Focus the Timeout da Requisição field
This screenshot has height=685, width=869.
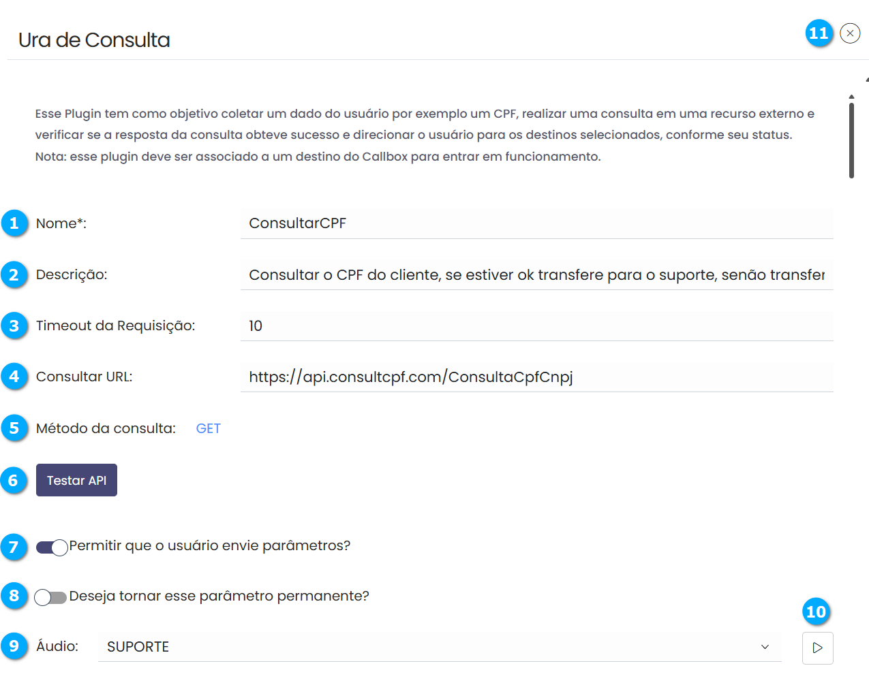click(536, 326)
